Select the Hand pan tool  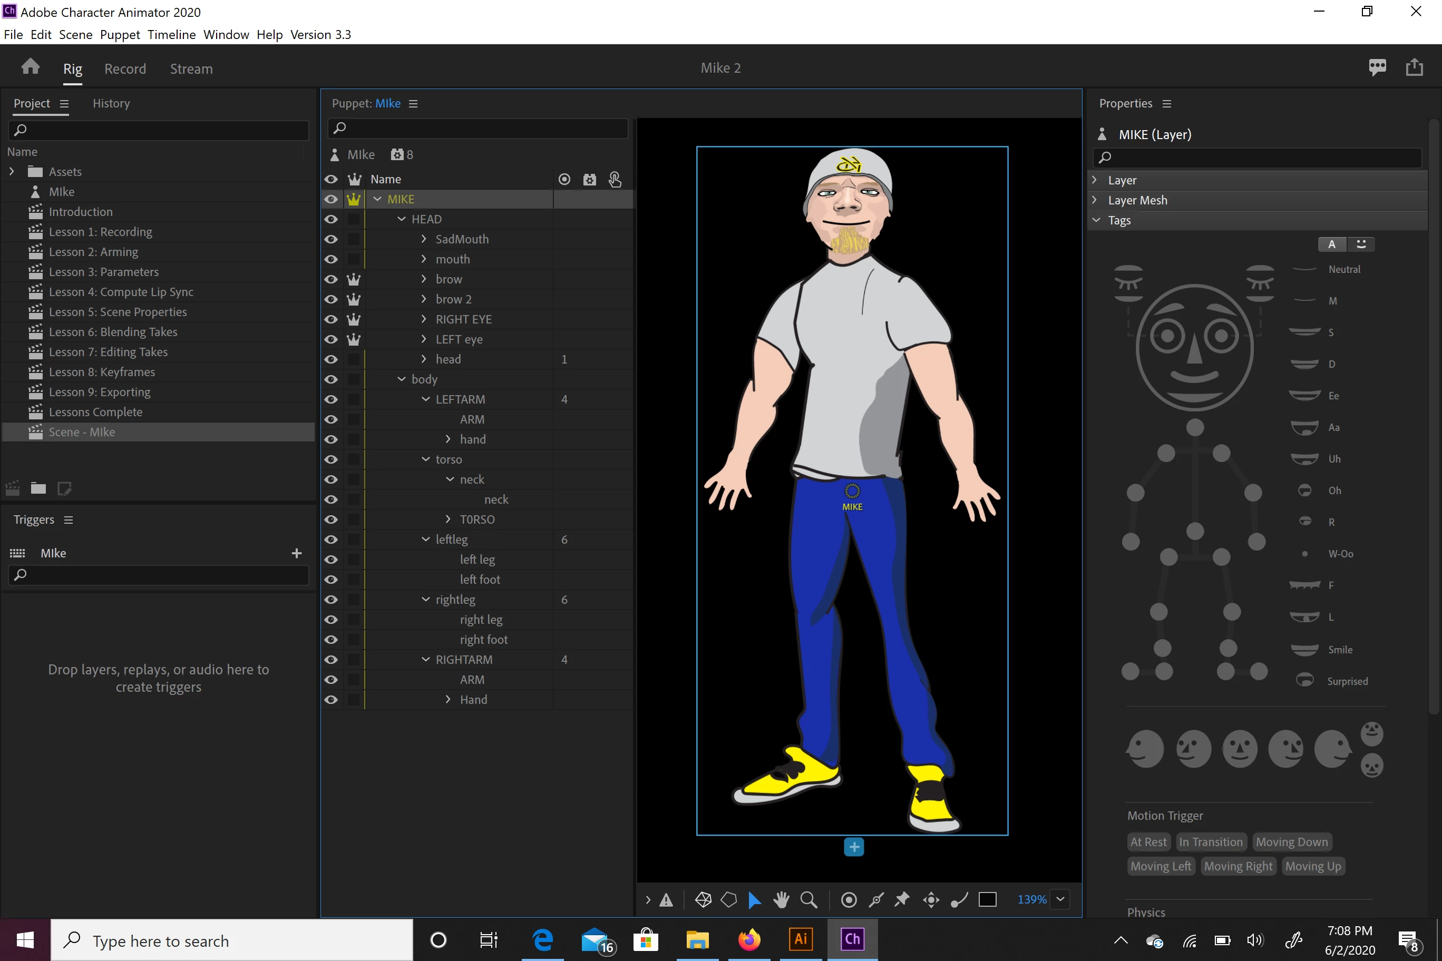(x=781, y=899)
